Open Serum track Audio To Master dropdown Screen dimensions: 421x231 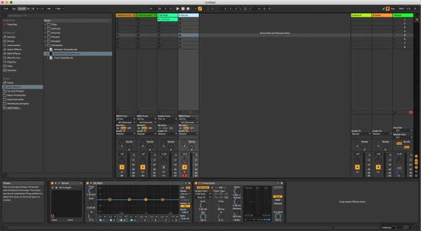coord(188,134)
